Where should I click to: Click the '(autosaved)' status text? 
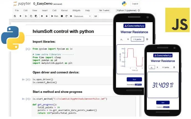(58, 4)
